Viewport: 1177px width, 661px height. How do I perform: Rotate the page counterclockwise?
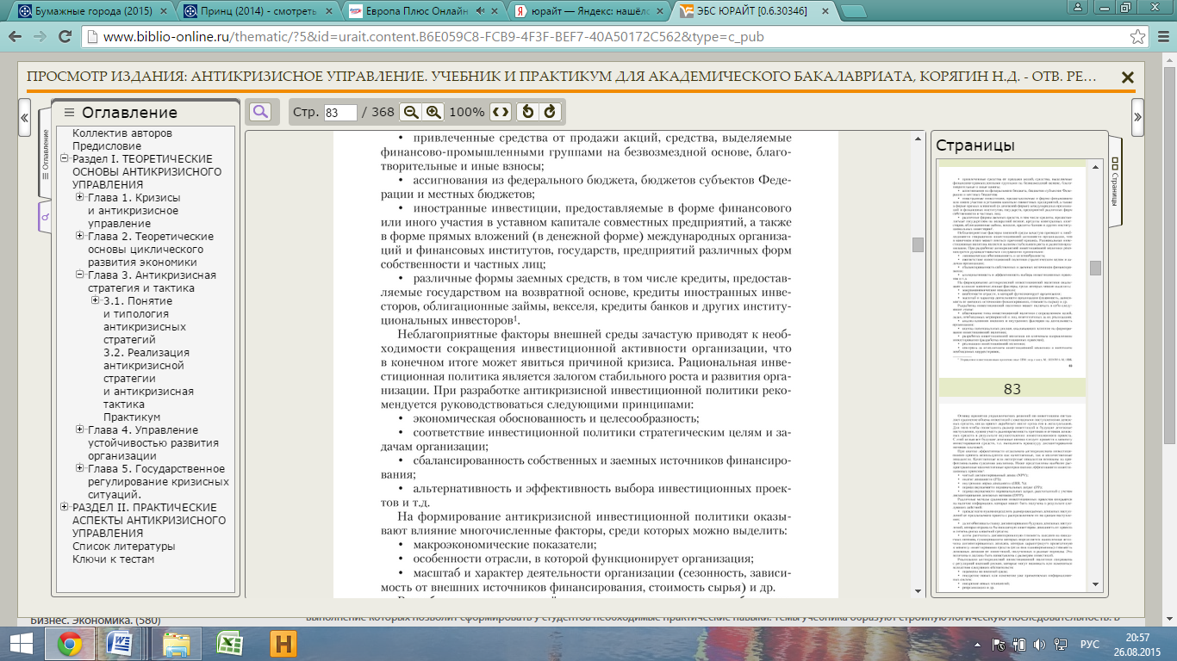tap(528, 112)
